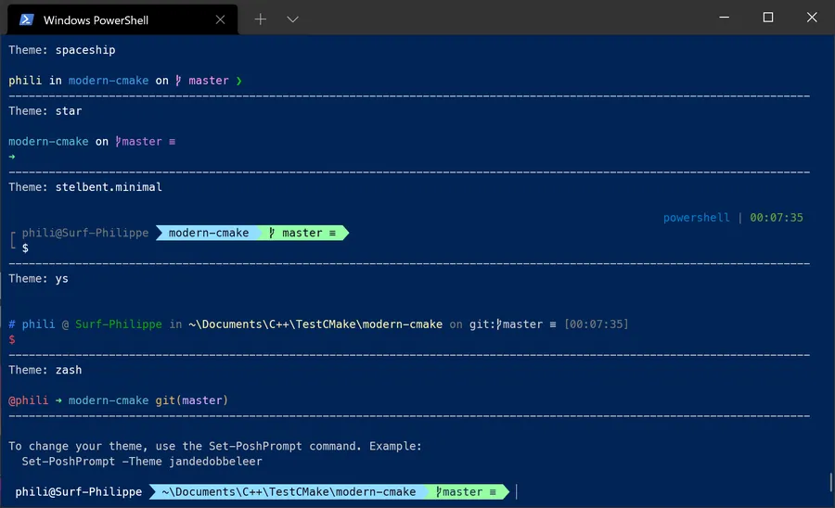Click 'Surf-Philippe' in the ys prompt
Viewport: 835px width, 508px height.
pos(118,324)
